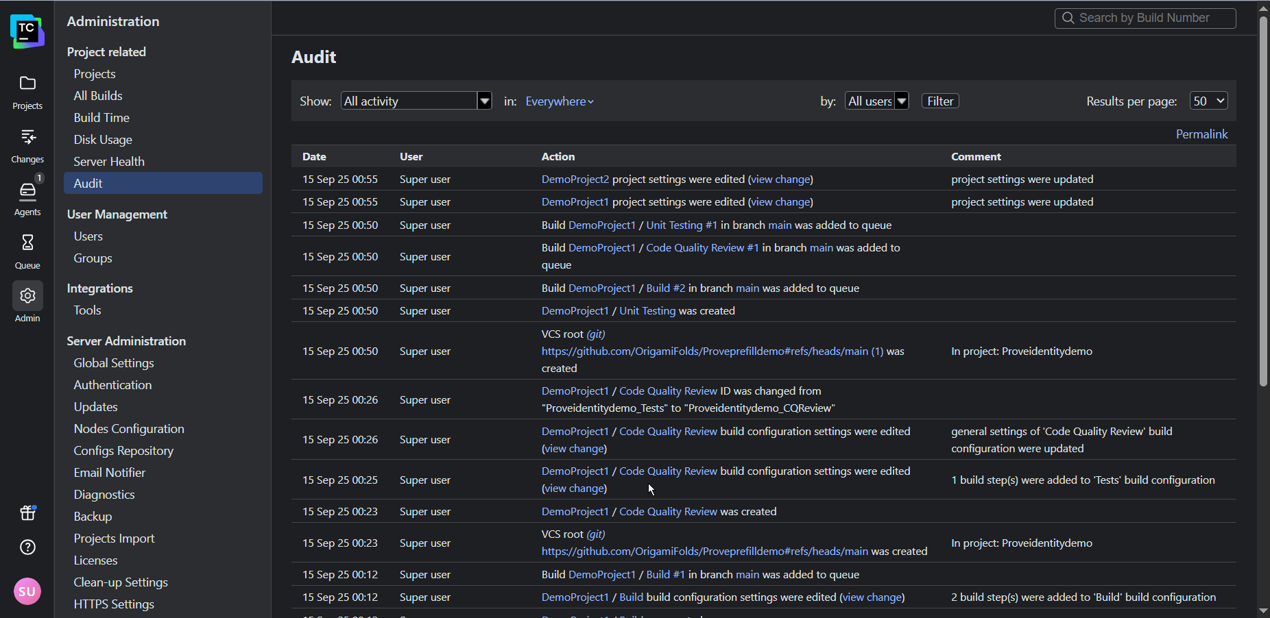
Task: Open the Projects folder icon
Action: [x=27, y=84]
